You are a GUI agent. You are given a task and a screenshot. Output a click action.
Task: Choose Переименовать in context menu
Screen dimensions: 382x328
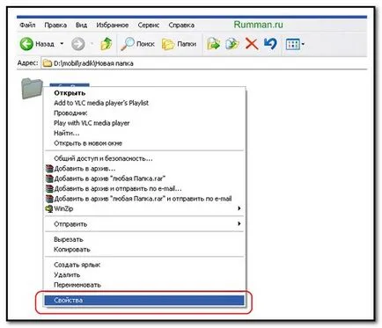144,285
